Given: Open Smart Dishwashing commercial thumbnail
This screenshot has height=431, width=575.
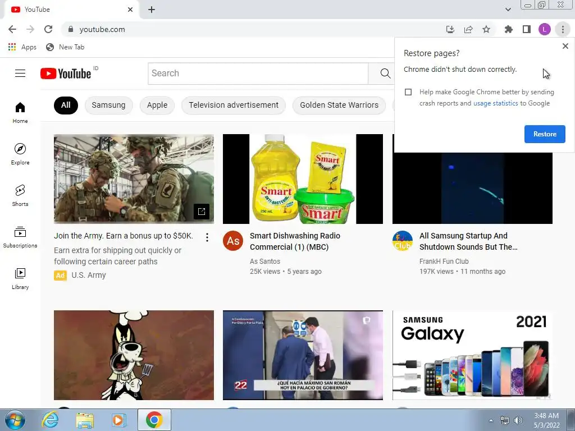Looking at the screenshot, I should 303,179.
